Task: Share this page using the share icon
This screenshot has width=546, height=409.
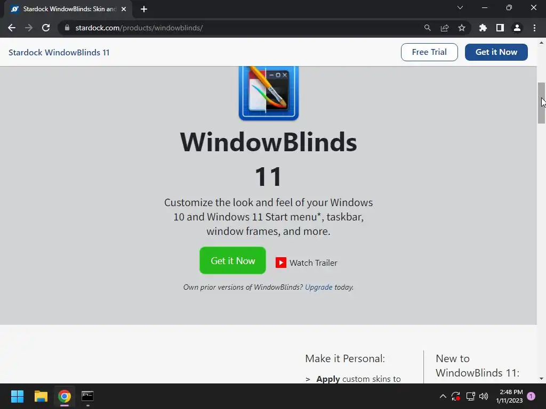Action: 445,28
